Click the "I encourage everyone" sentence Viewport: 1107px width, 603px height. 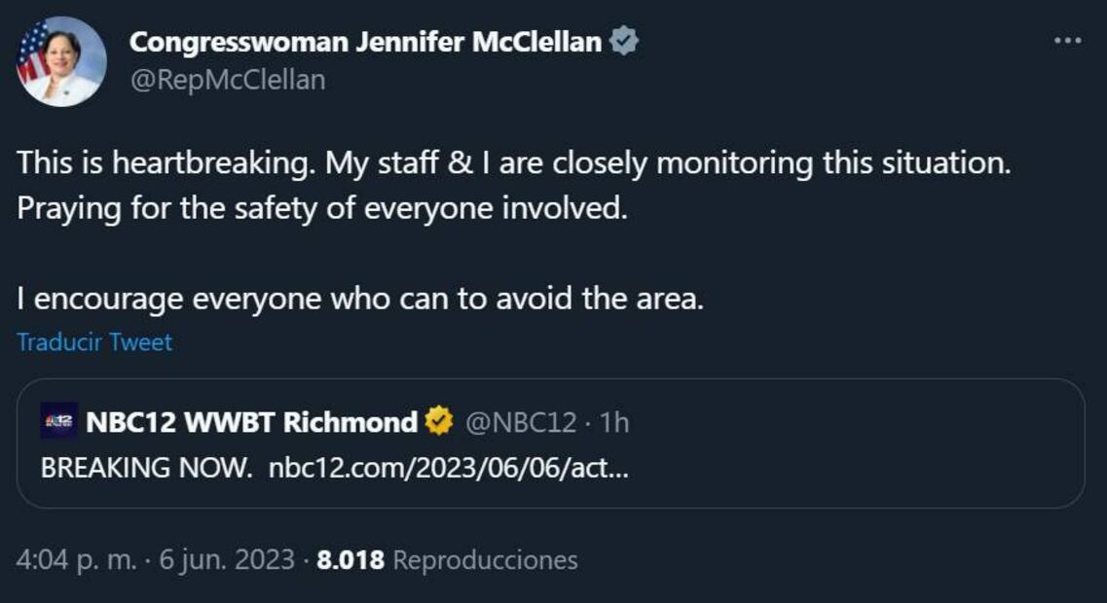coord(359,299)
